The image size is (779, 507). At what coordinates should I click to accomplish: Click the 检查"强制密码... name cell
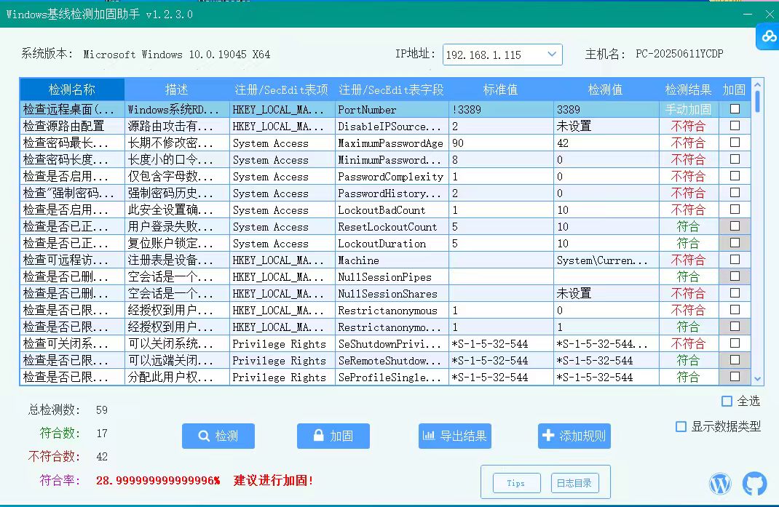(x=72, y=193)
